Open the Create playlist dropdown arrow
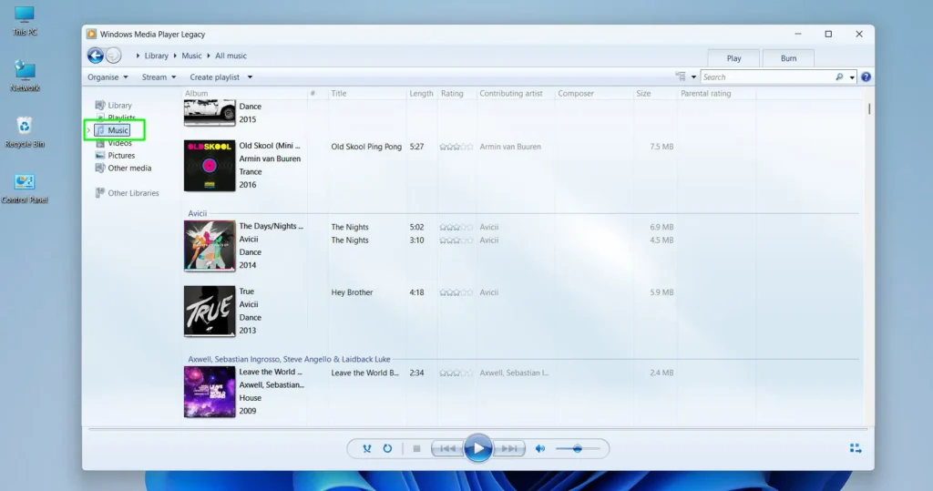 pyautogui.click(x=250, y=77)
